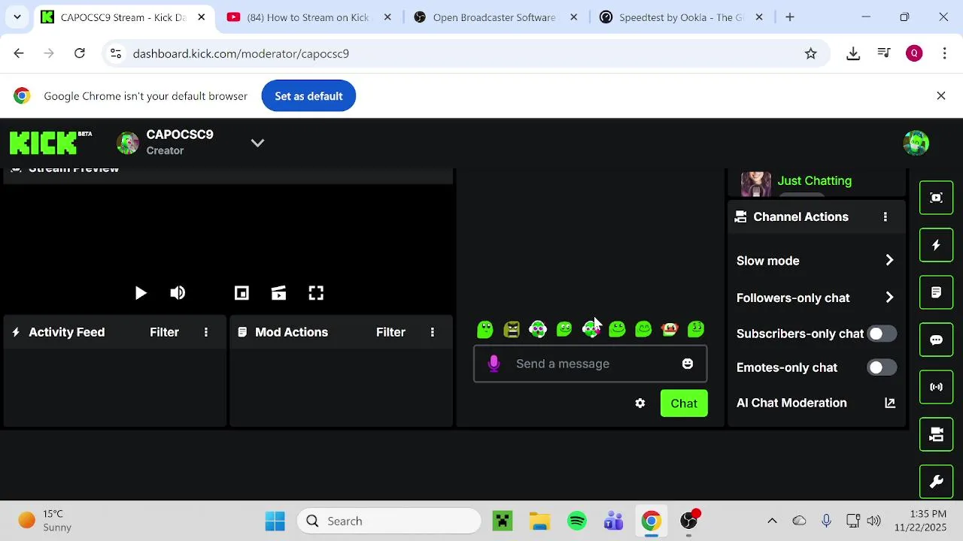Screen dimensions: 963x541
Task: Open Chrome three-dot menu
Action: tap(944, 53)
